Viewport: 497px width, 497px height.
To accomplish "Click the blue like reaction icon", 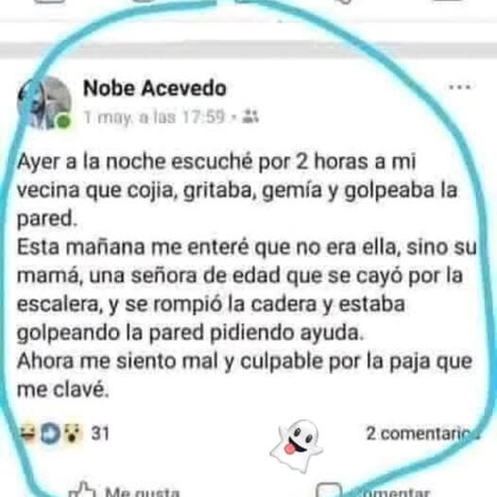I will (50, 433).
